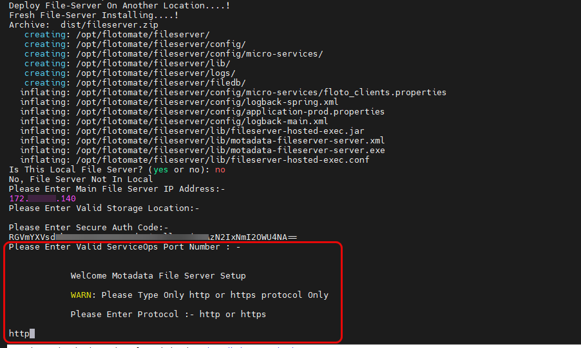Image resolution: width=581 pixels, height=348 pixels.
Task: Click the application-prod.properties file path
Action: pyautogui.click(x=230, y=112)
